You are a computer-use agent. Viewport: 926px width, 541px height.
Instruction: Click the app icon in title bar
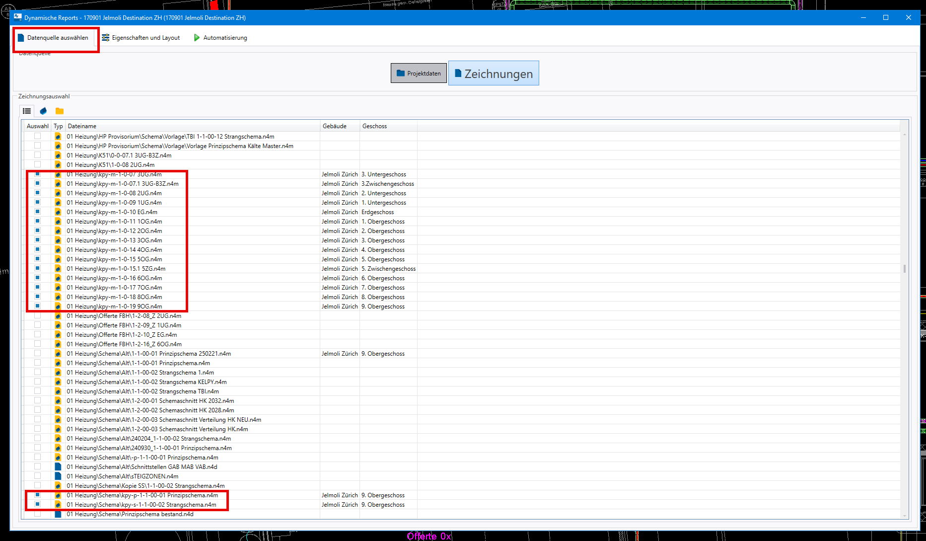pos(18,17)
